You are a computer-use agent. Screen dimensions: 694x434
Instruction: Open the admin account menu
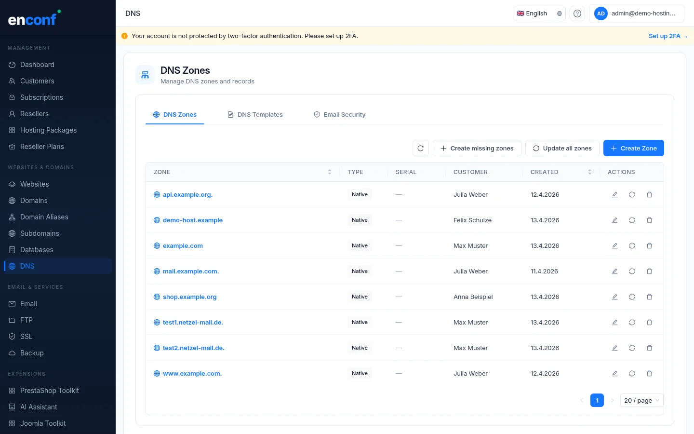[637, 13]
